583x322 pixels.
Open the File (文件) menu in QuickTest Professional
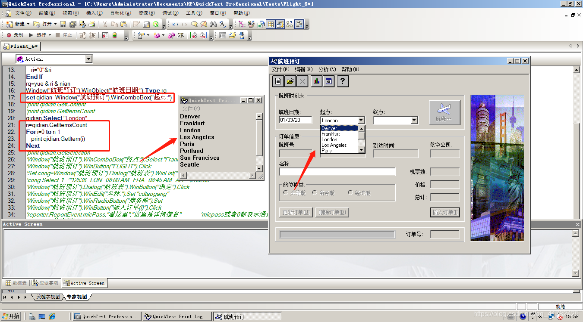pyautogui.click(x=23, y=13)
